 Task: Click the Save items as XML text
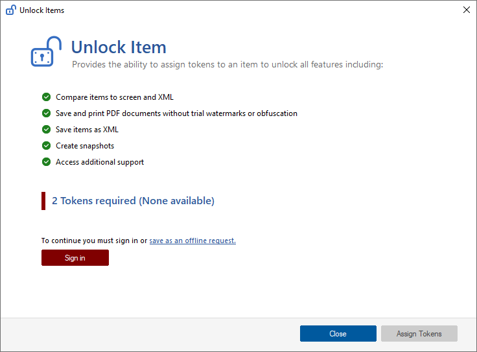pos(87,129)
